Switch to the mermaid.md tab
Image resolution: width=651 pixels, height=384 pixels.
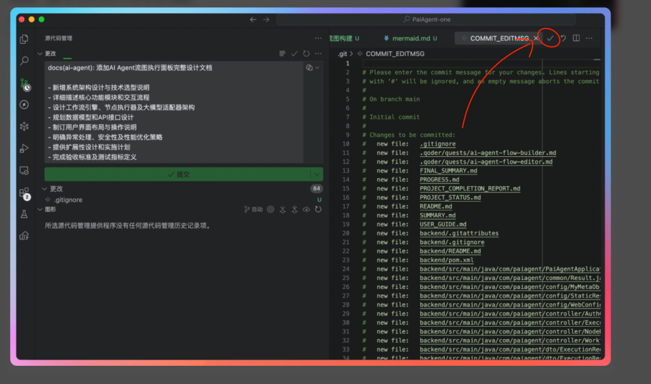(410, 38)
